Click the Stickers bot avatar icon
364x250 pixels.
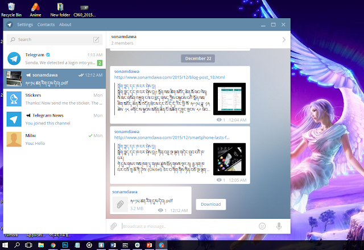14,99
